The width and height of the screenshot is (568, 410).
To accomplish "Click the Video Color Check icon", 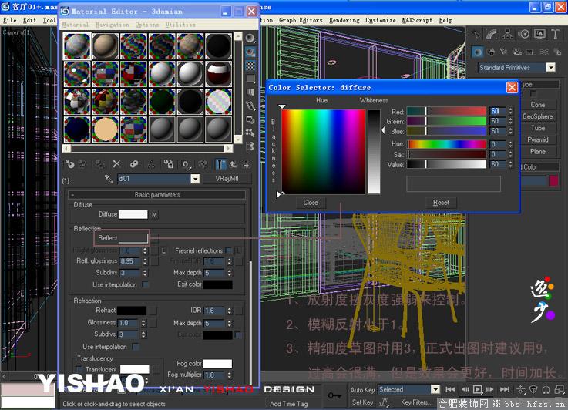I will coord(250,92).
